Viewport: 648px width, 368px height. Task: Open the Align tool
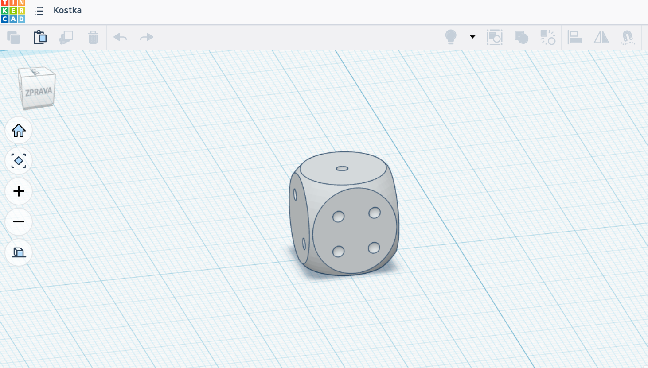(x=575, y=38)
